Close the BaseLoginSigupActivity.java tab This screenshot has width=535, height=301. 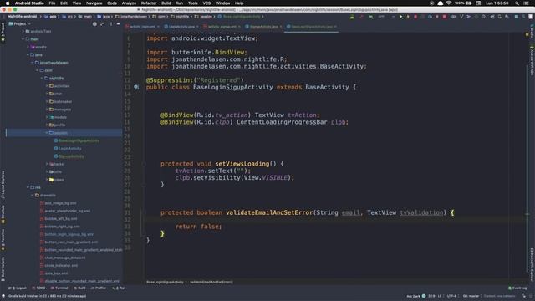point(335,27)
